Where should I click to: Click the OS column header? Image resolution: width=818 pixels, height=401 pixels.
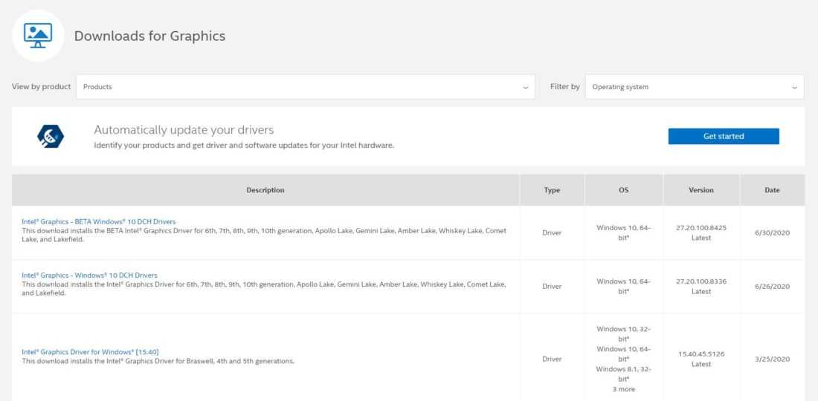[x=623, y=190]
